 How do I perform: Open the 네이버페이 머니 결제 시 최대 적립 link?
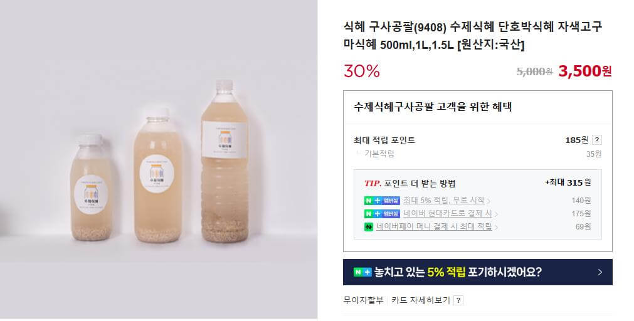pyautogui.click(x=434, y=227)
